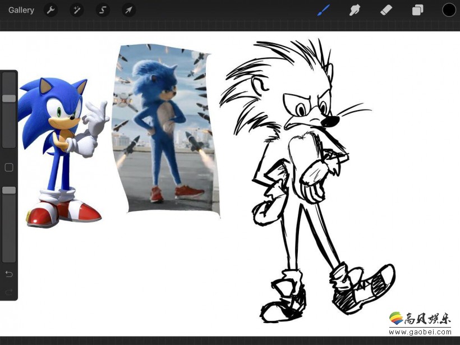Tap the black ink Sonic sketch

pyautogui.click(x=308, y=181)
